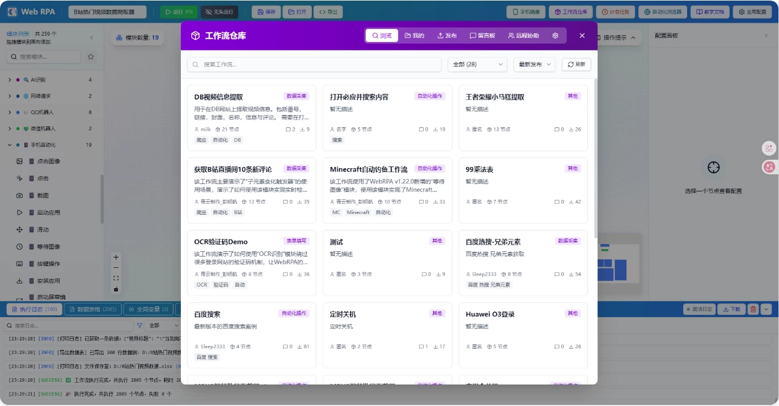This screenshot has height=406, width=779.
Task: Open the 全部 (28) category dropdown
Action: pyautogui.click(x=477, y=65)
